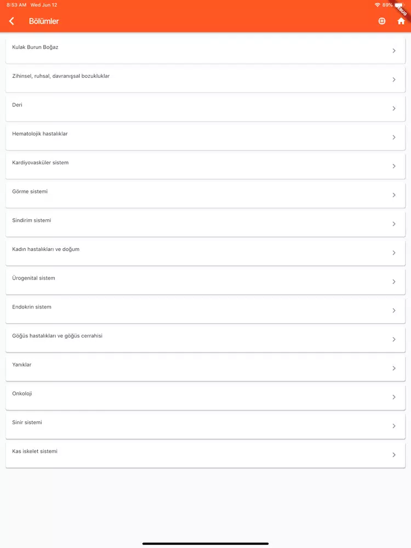Select Hematolojik hastalıklar entry
The image size is (411, 548).
click(206, 138)
